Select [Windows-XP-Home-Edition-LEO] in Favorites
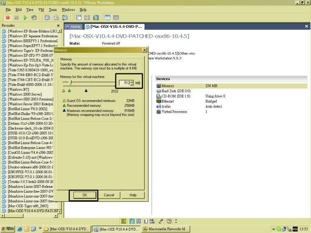Image resolution: width=311 pixels, height=233 pixels. click(30, 31)
